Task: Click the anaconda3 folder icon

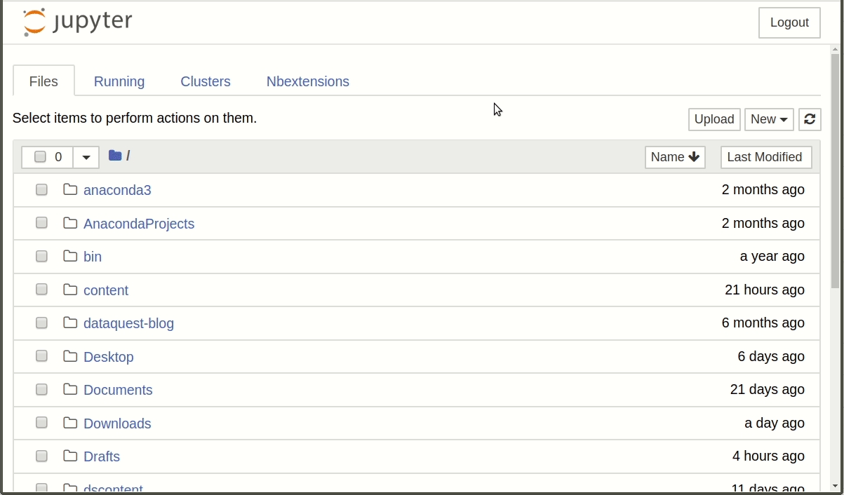Action: click(x=70, y=189)
